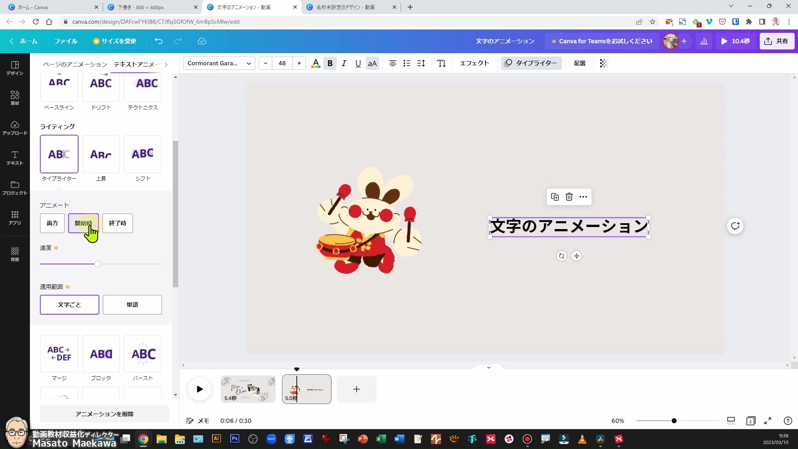Screen dimensions: 798x449
Task: Decrease font size with minus button
Action: pos(266,63)
